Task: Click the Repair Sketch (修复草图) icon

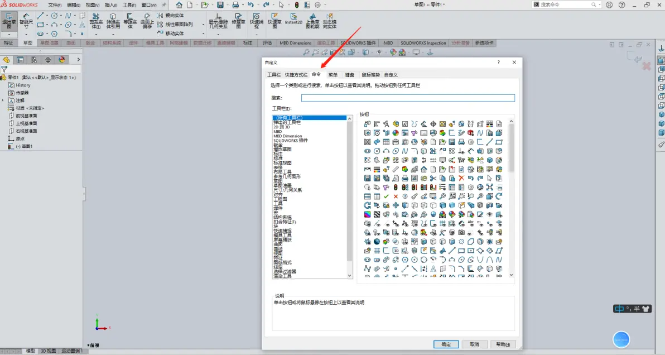Action: 238,21
